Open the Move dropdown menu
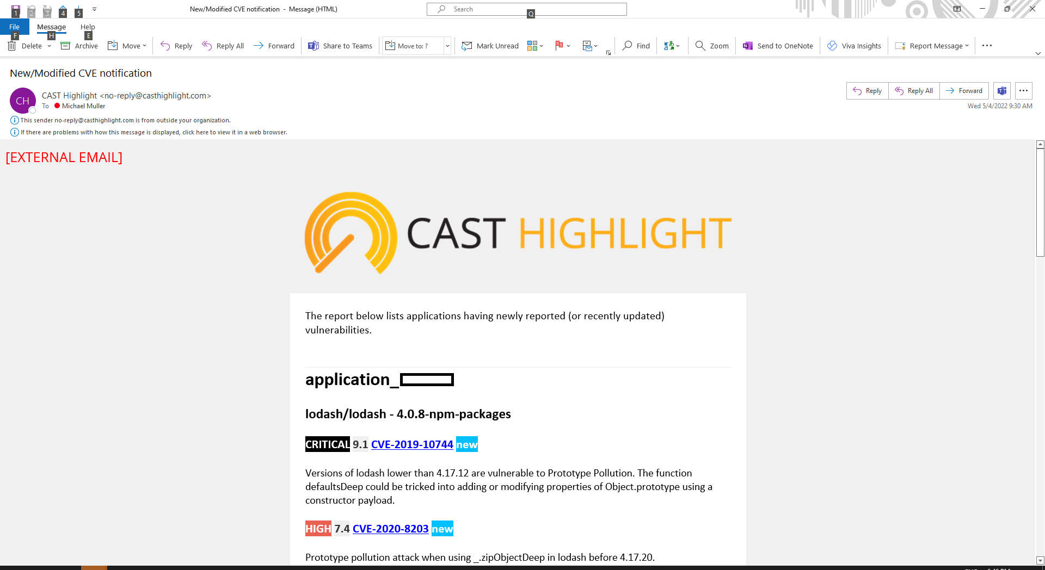This screenshot has width=1045, height=570. (127, 46)
